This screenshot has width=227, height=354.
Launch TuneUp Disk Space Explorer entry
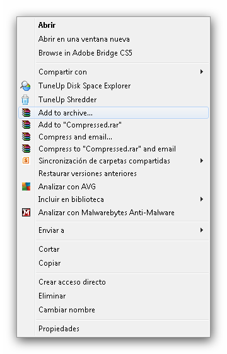pos(113,86)
